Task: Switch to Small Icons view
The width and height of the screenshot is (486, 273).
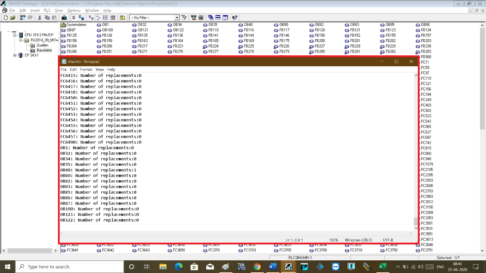Action: 99,18
